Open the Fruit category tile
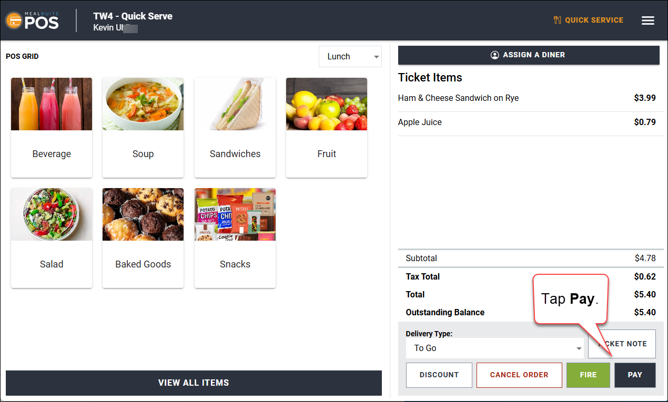 point(327,128)
